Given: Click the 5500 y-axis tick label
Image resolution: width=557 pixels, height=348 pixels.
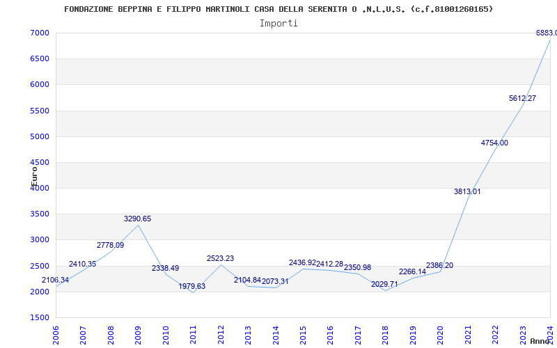Looking at the screenshot, I should [40, 111].
